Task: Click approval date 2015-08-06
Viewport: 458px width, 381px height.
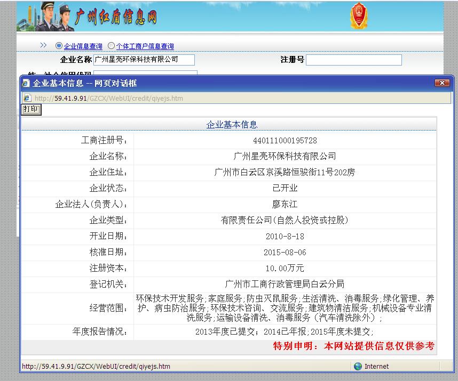Action: (285, 252)
